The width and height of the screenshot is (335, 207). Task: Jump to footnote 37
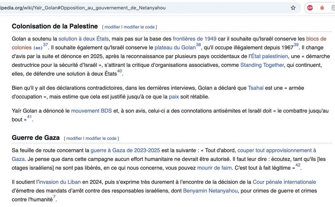coord(46,45)
